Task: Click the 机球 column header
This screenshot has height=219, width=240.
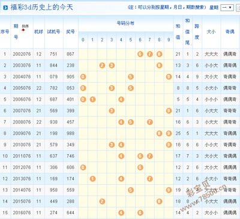Action: coord(38,32)
